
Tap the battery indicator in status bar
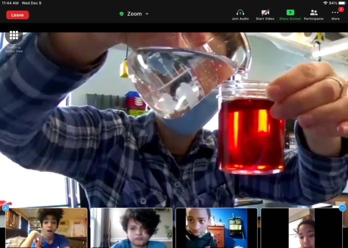tap(342, 3)
